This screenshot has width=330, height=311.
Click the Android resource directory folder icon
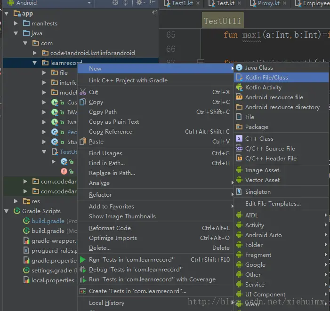pyautogui.click(x=239, y=107)
